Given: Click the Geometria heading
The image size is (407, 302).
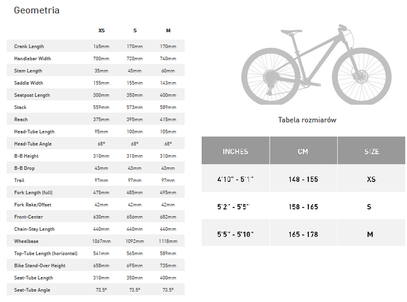Looking at the screenshot, I should click(x=37, y=10).
